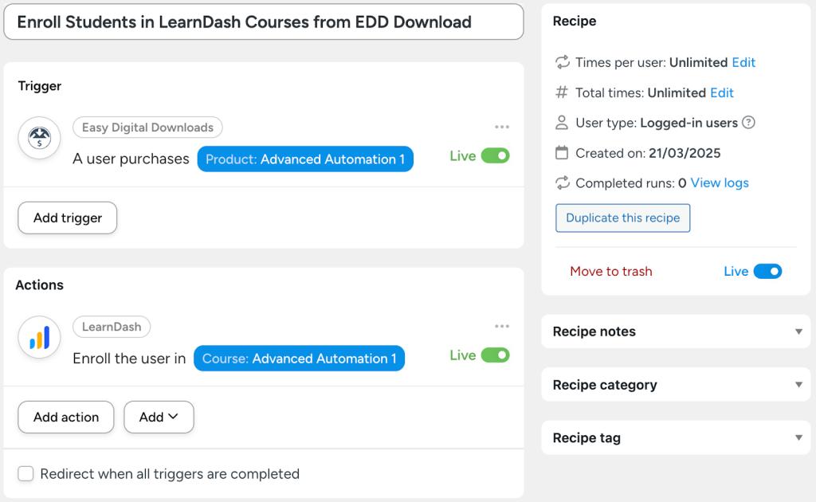Image resolution: width=816 pixels, height=502 pixels.
Task: Edit the Times per user limit
Action: 743,62
